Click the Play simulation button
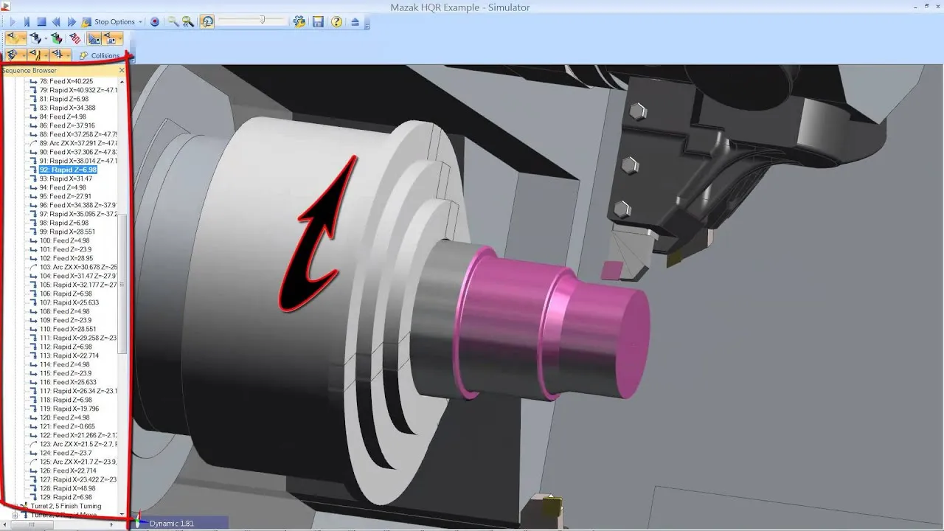The image size is (944, 531). click(13, 22)
